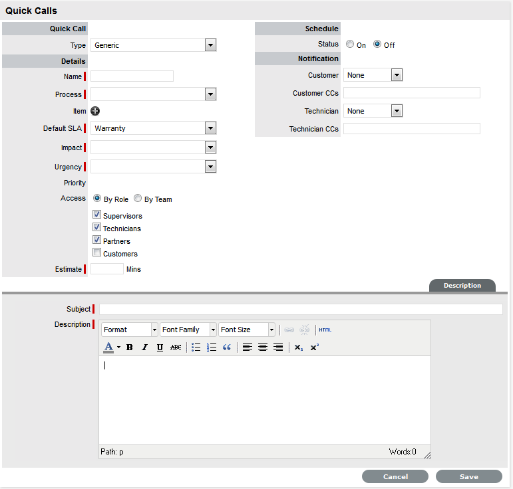Click the Customer CCs field
This screenshot has width=513, height=489.
pos(412,93)
